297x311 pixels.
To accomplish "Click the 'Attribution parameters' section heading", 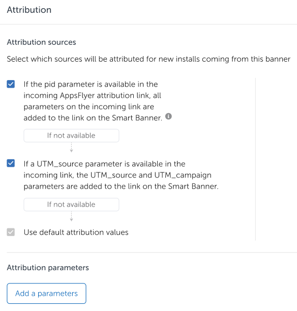I will click(x=48, y=268).
